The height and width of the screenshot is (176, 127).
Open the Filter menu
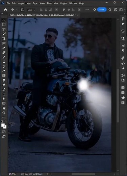[49, 3]
